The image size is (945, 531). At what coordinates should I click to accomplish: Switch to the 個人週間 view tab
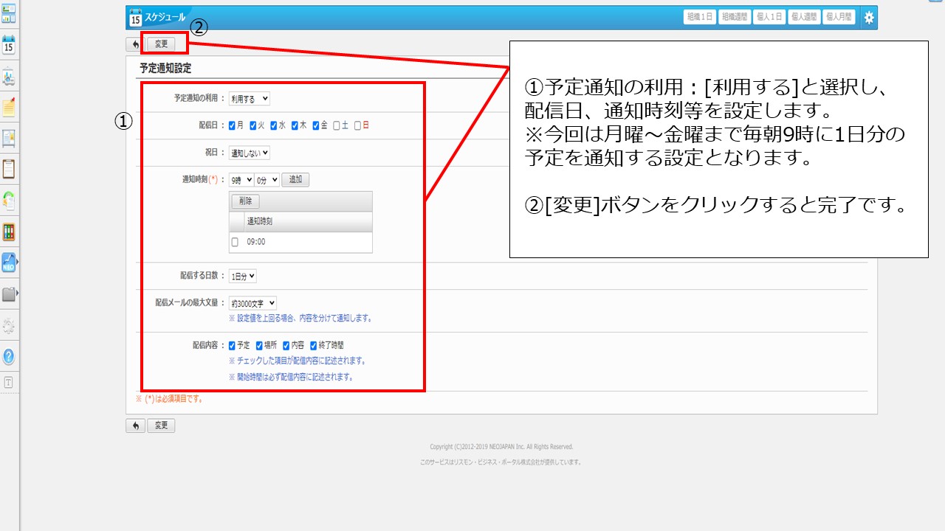(x=804, y=17)
